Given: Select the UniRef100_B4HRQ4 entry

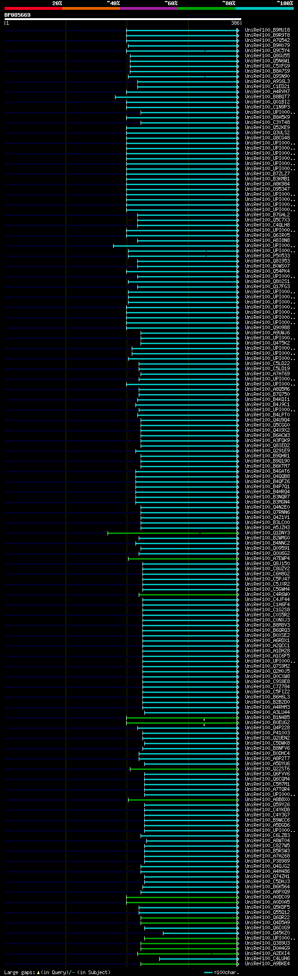Looking at the screenshot, I should pyautogui.click(x=267, y=492).
